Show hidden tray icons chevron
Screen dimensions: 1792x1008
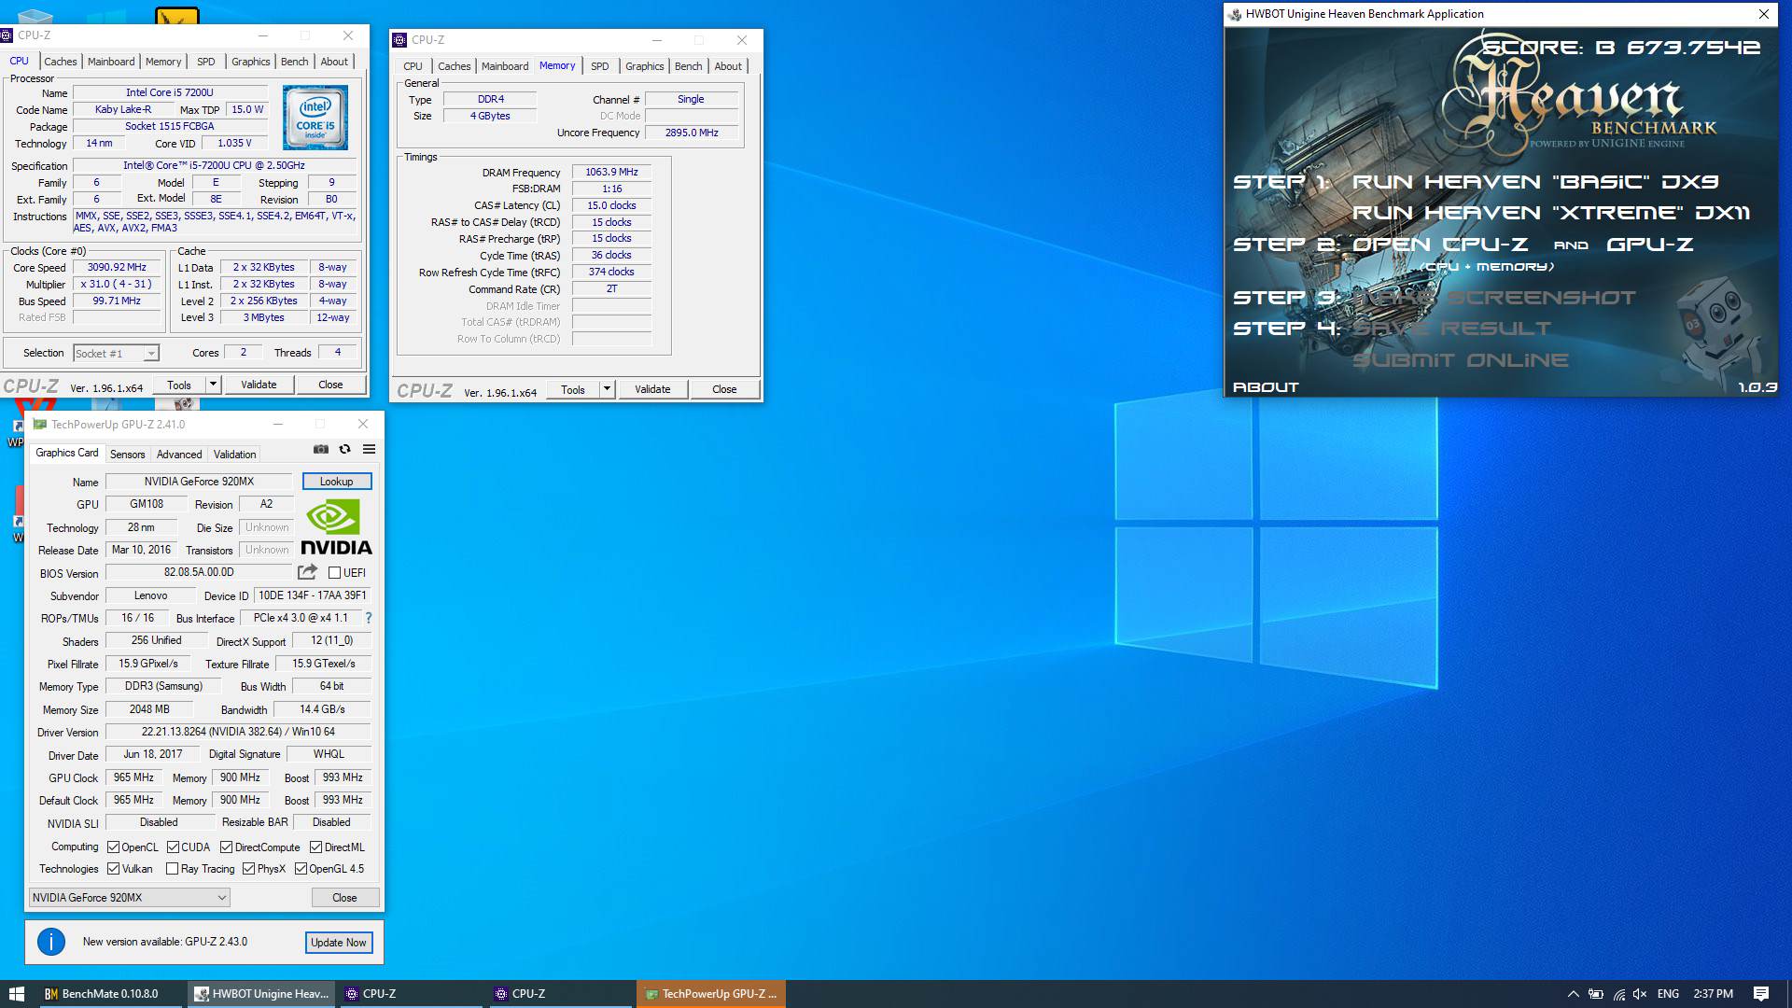pos(1573,994)
